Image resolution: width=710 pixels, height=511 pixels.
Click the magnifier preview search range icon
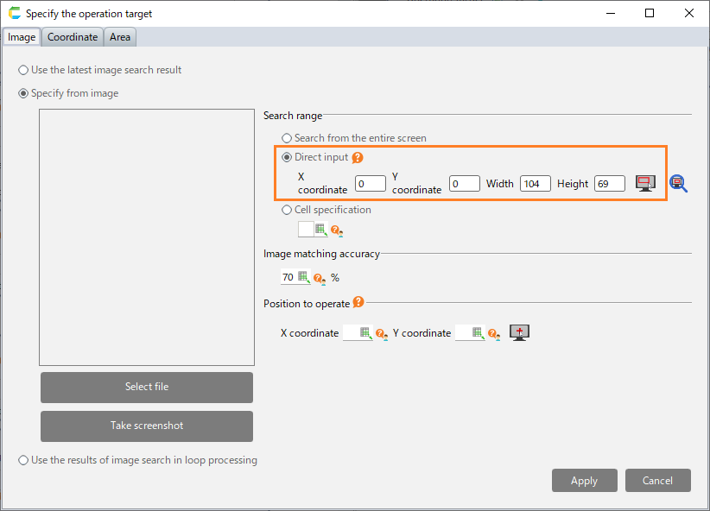pyautogui.click(x=678, y=183)
